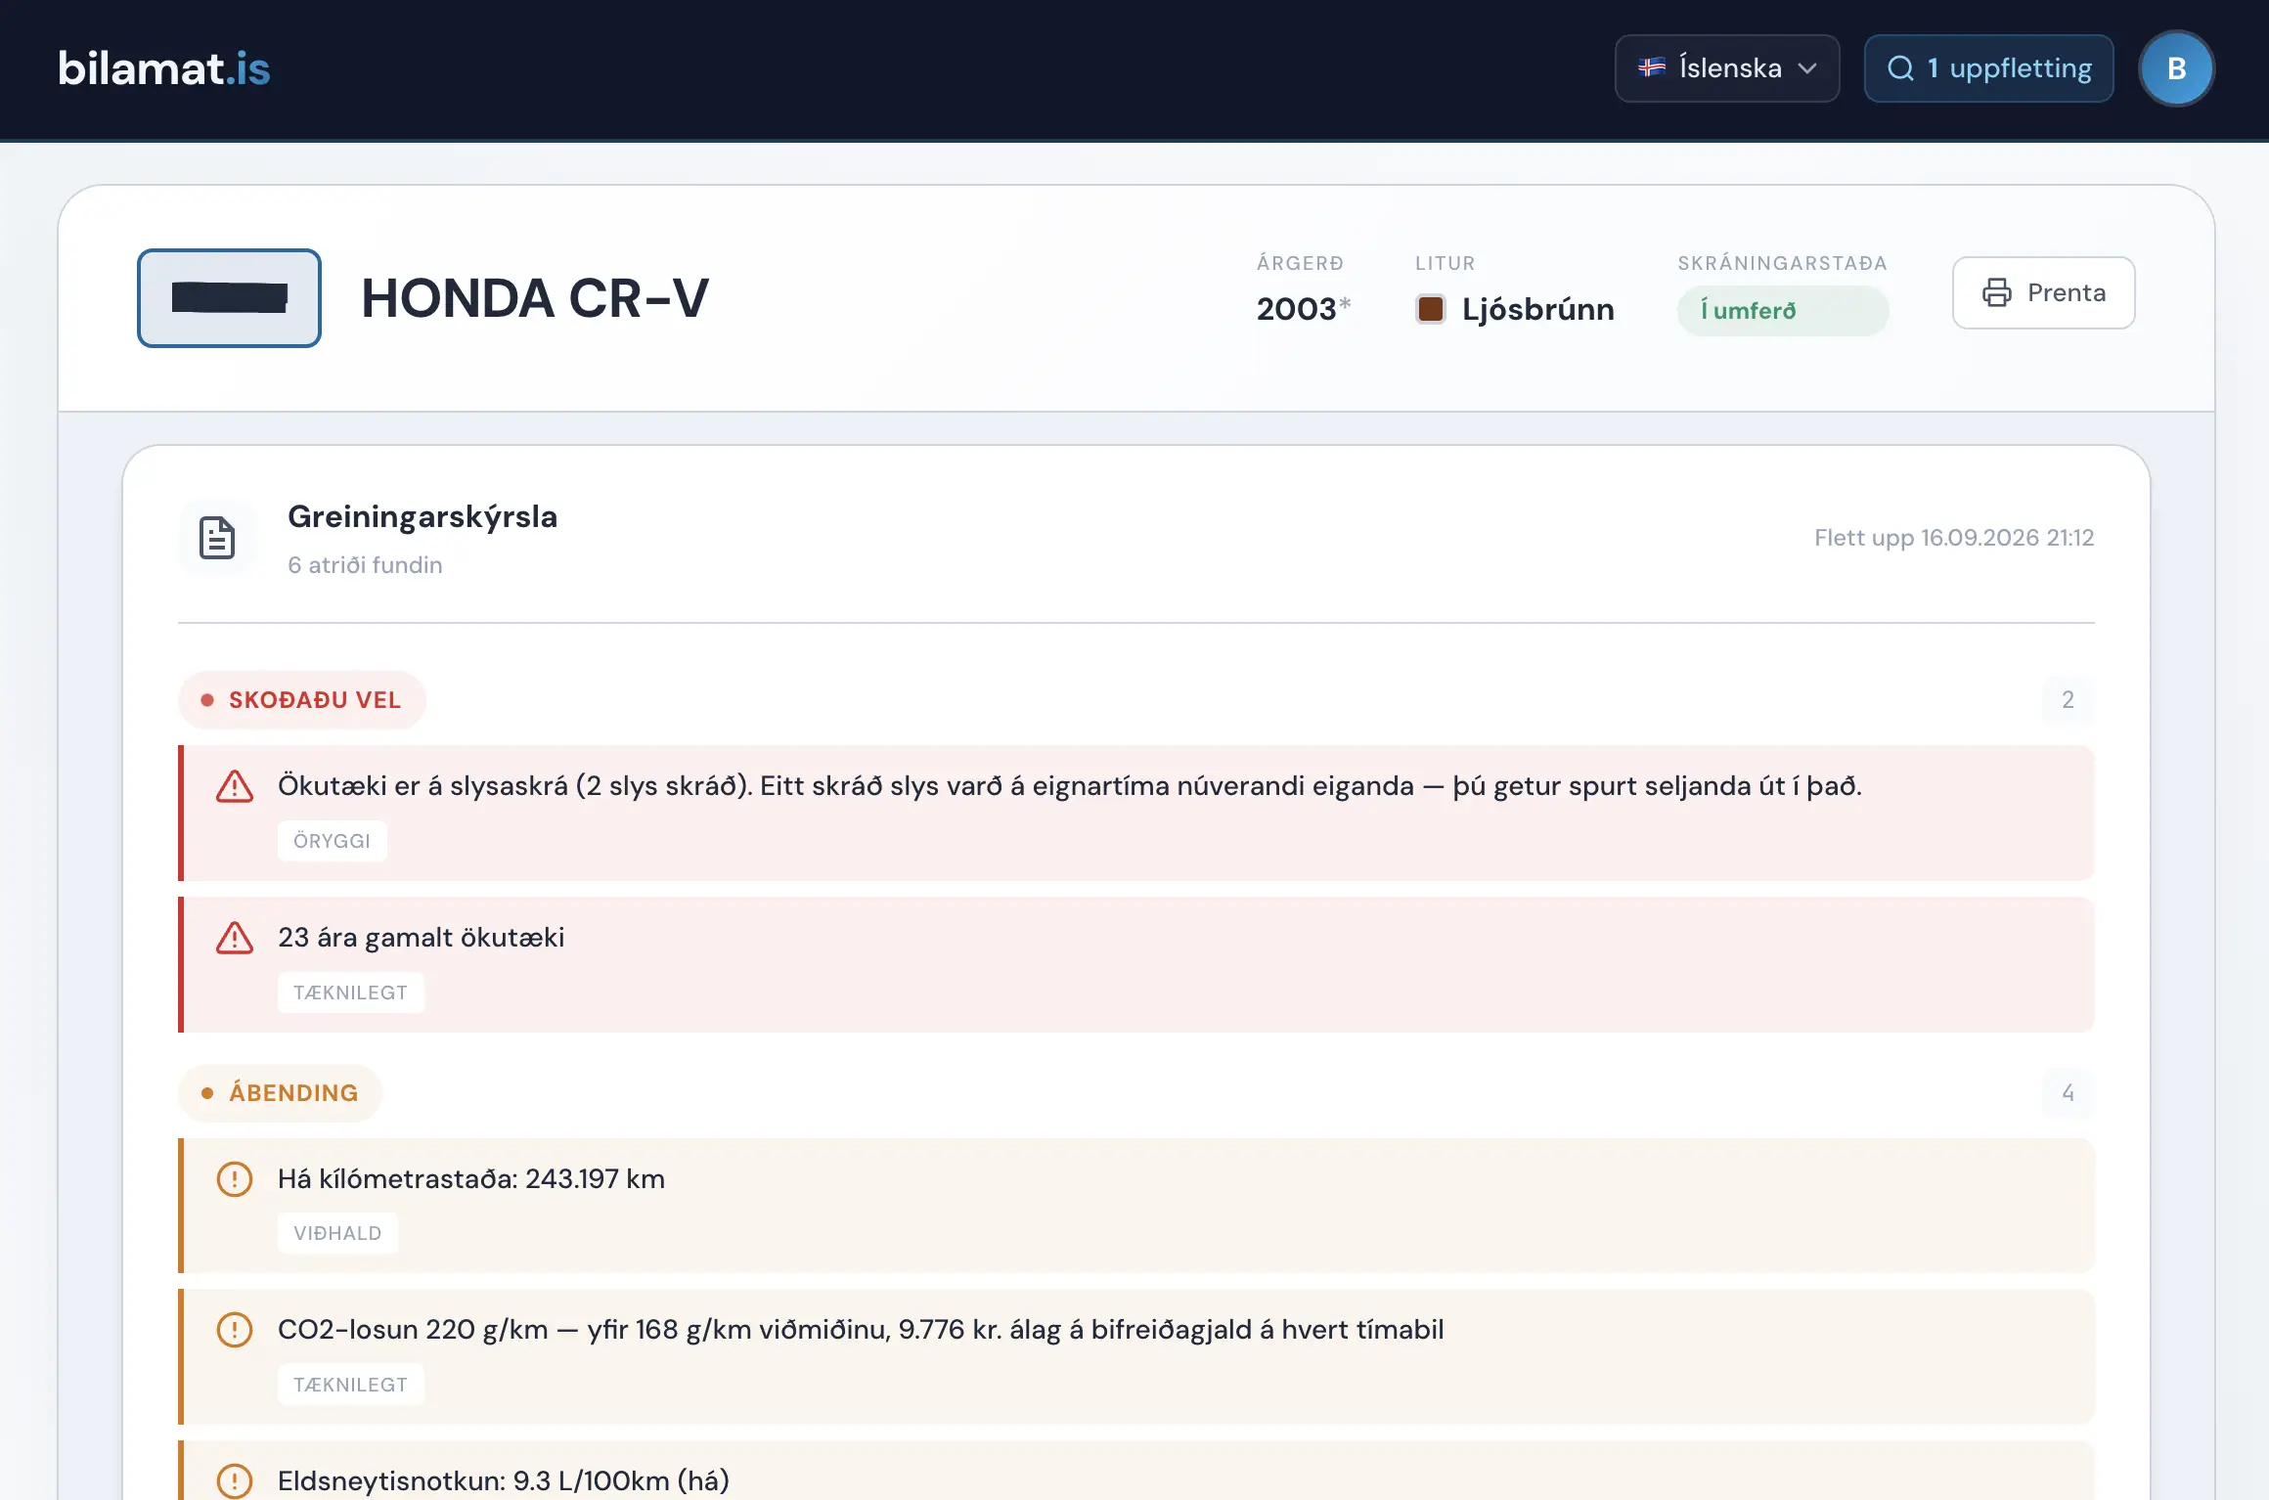Click the alert circle beside Há kílómetrastaða
This screenshot has height=1500, width=2269.
point(235,1179)
